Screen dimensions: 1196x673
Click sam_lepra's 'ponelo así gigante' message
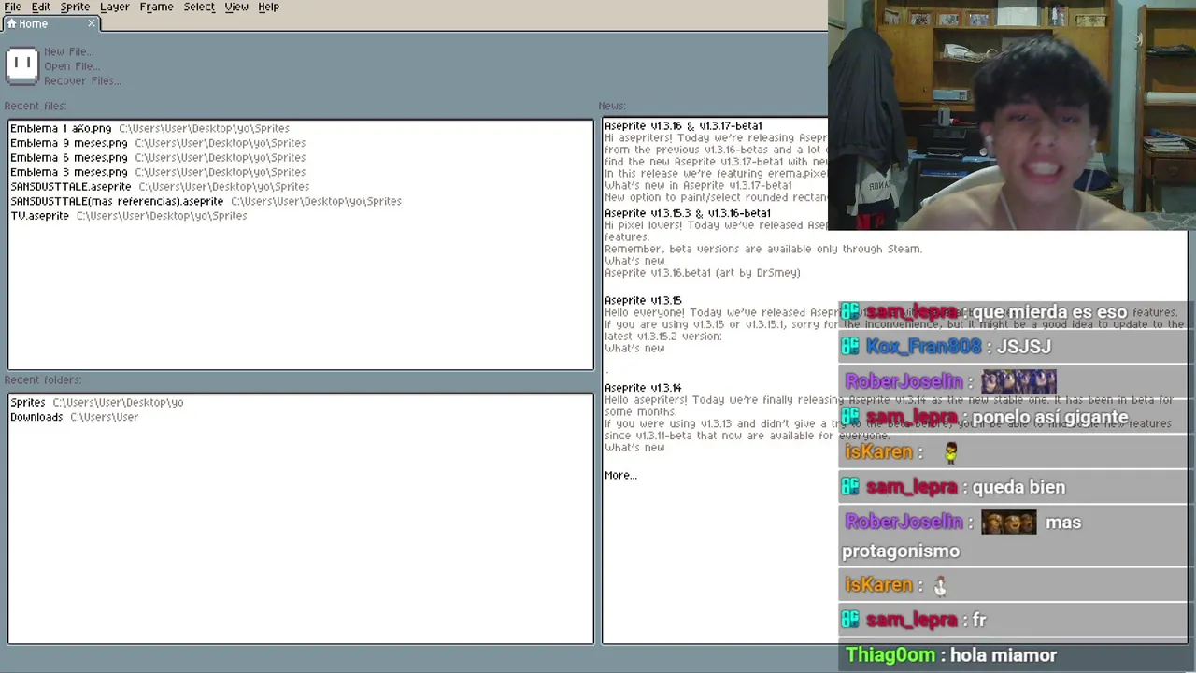click(x=1050, y=418)
